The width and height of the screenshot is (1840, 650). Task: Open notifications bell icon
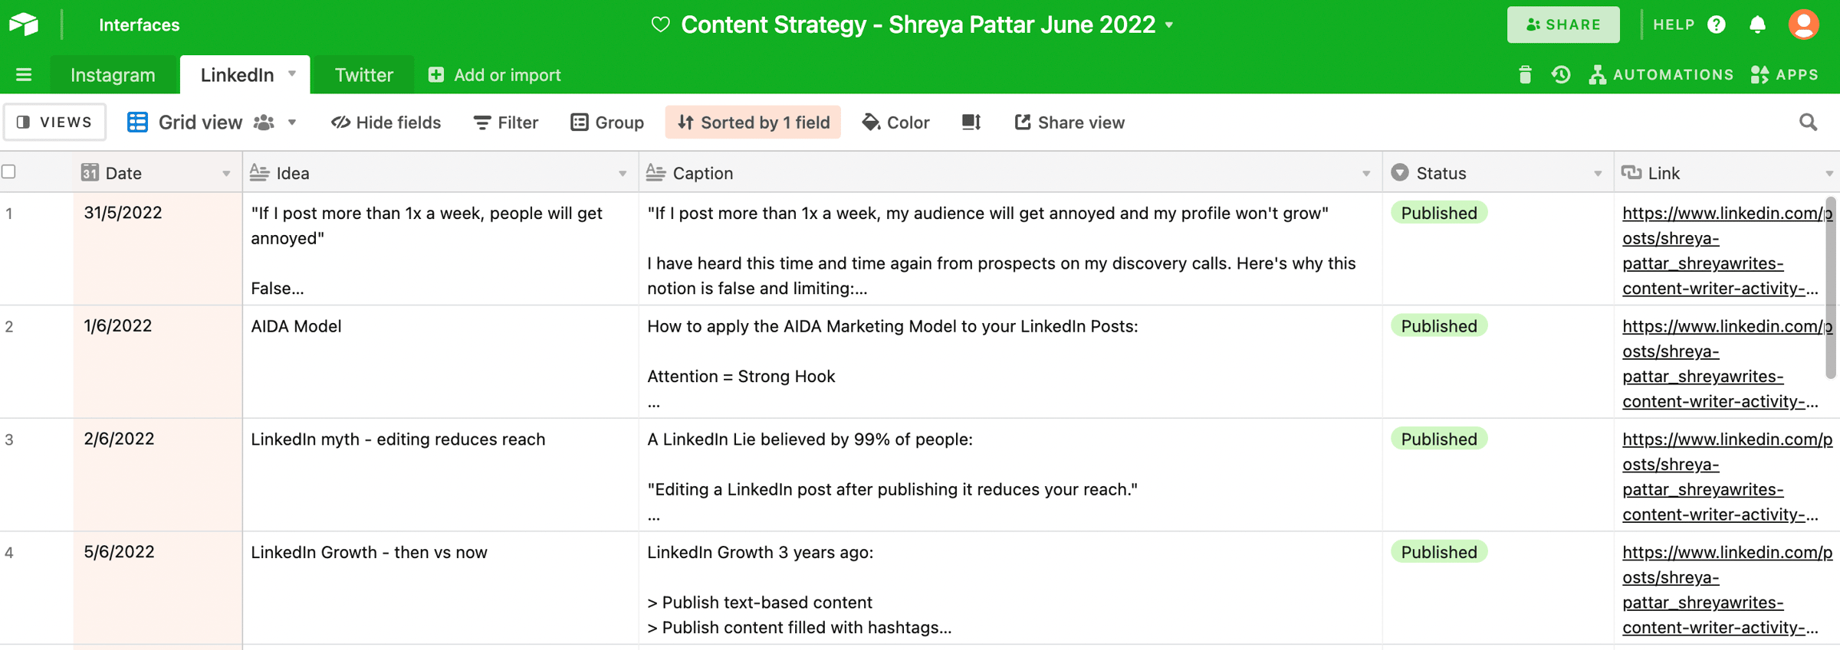pyautogui.click(x=1758, y=24)
